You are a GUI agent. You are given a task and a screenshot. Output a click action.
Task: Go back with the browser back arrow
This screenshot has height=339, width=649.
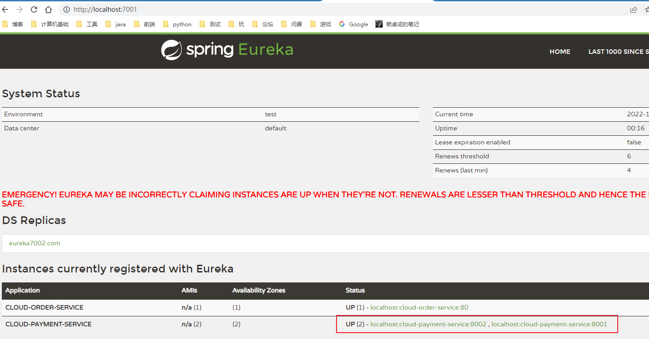[x=5, y=10]
